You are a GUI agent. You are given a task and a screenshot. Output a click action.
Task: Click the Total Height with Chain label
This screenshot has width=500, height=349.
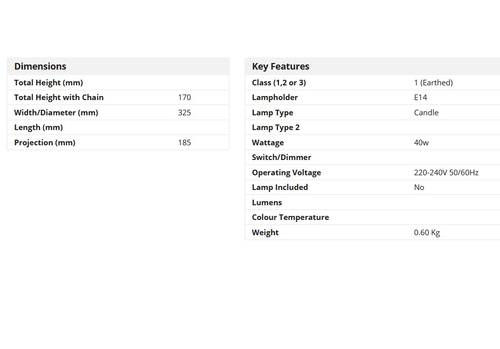[59, 97]
